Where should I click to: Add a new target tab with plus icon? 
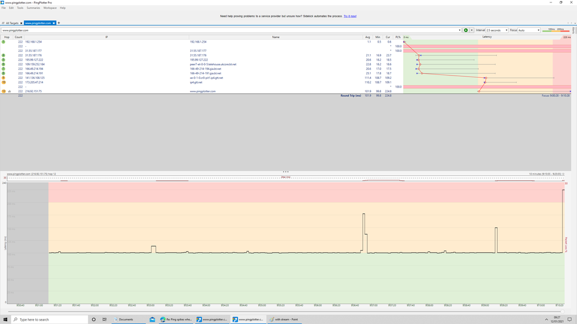[x=59, y=23]
